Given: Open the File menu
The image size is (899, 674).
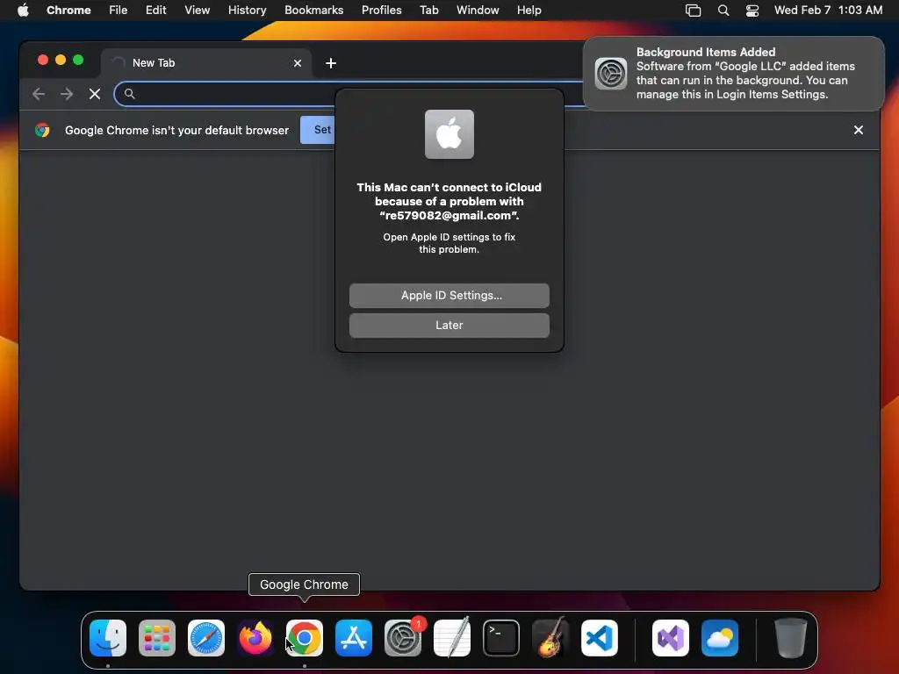Looking at the screenshot, I should (119, 11).
